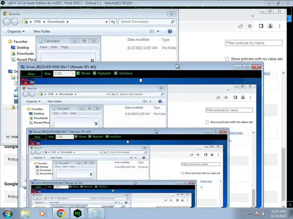
Task: Click Calculator display showing 9
Action: (x=68, y=57)
